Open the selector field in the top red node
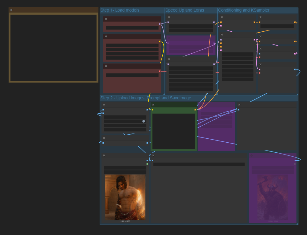 coord(132,28)
